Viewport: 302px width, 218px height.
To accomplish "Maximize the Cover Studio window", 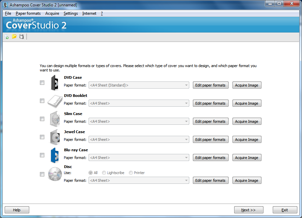I will click(x=279, y=4).
